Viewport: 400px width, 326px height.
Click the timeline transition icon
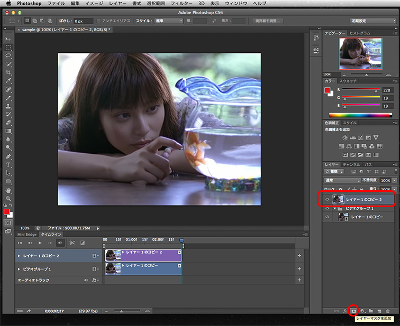83,243
